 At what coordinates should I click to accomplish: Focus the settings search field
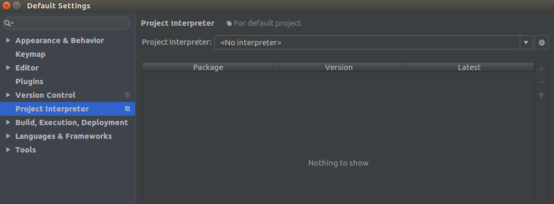tap(66, 23)
